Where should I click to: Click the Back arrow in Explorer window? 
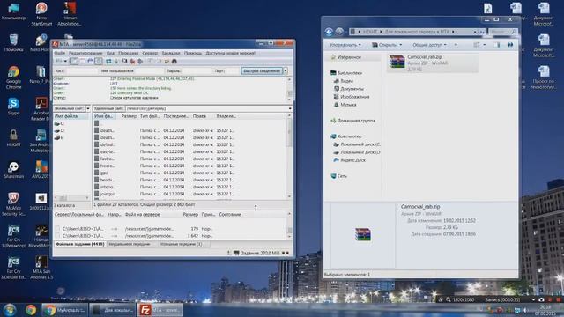tap(329, 32)
